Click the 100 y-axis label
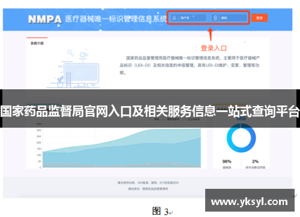This screenshot has height=217, width=300. click(x=39, y=155)
